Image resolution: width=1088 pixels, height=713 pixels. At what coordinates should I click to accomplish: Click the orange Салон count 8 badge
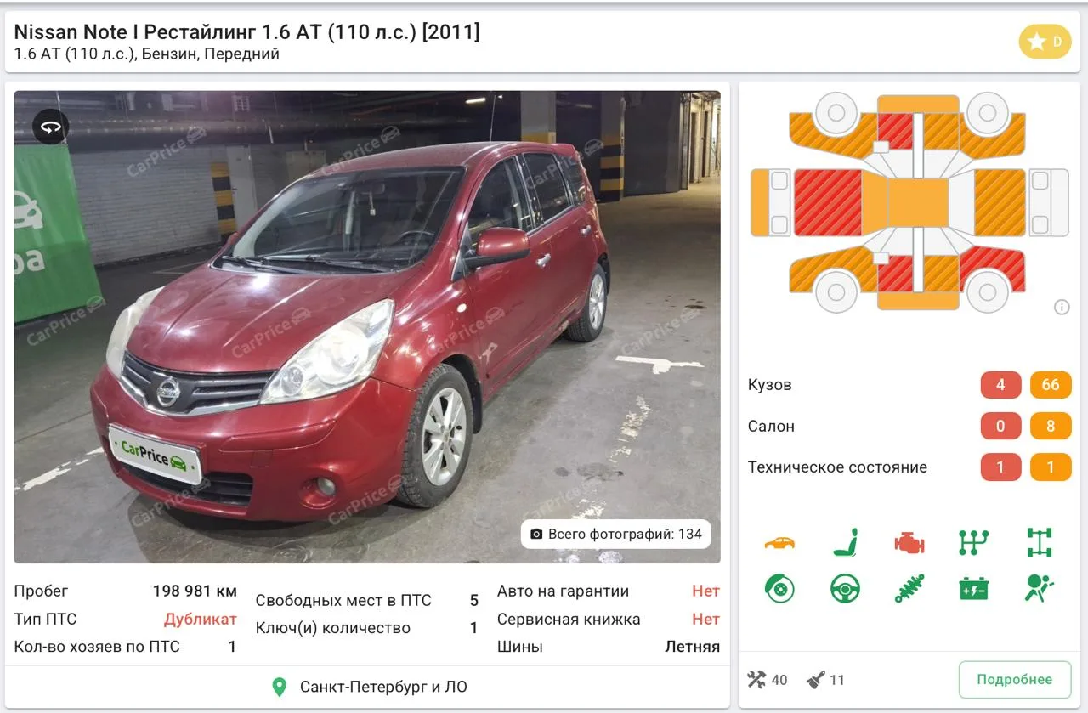(1051, 426)
